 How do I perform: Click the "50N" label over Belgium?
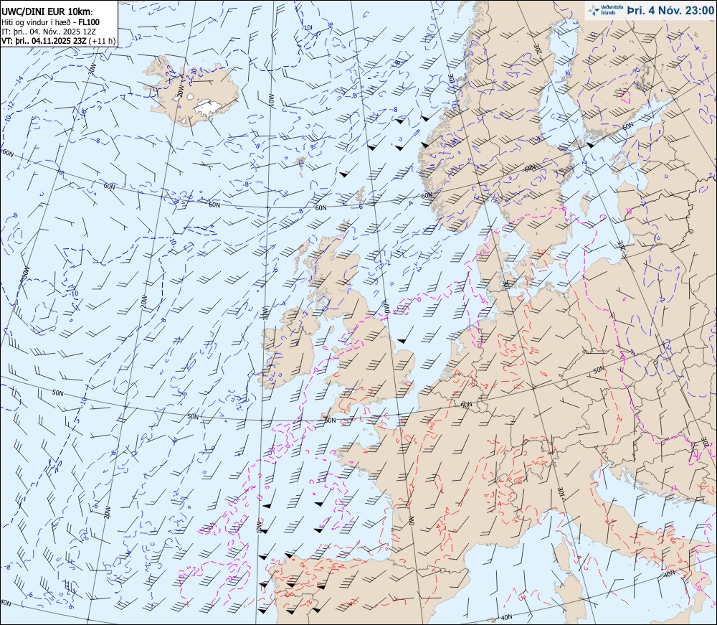pyautogui.click(x=466, y=405)
